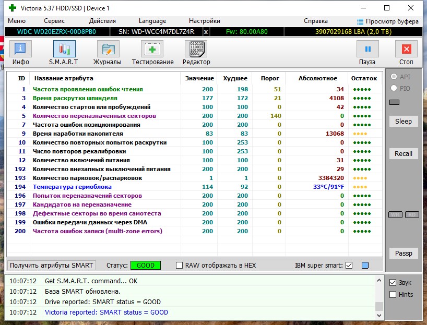Open the Инфо drive info panel
The width and height of the screenshot is (427, 325).
tap(20, 49)
